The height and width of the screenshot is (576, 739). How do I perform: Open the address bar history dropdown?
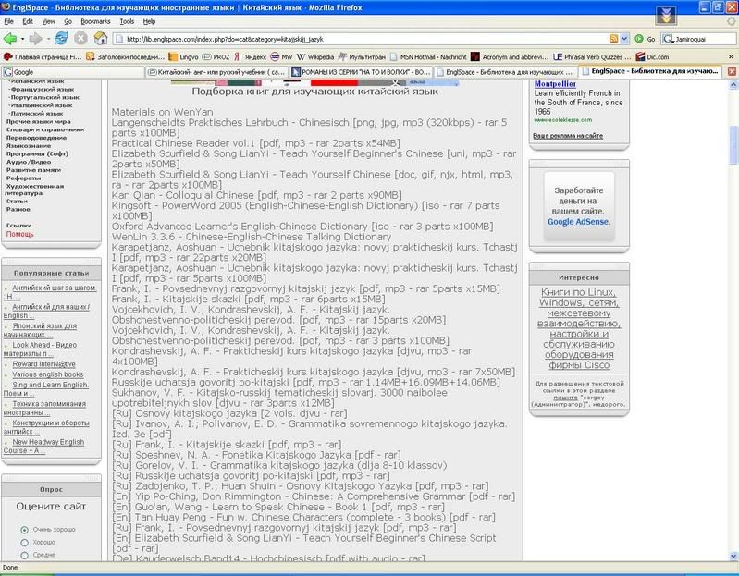pos(624,39)
